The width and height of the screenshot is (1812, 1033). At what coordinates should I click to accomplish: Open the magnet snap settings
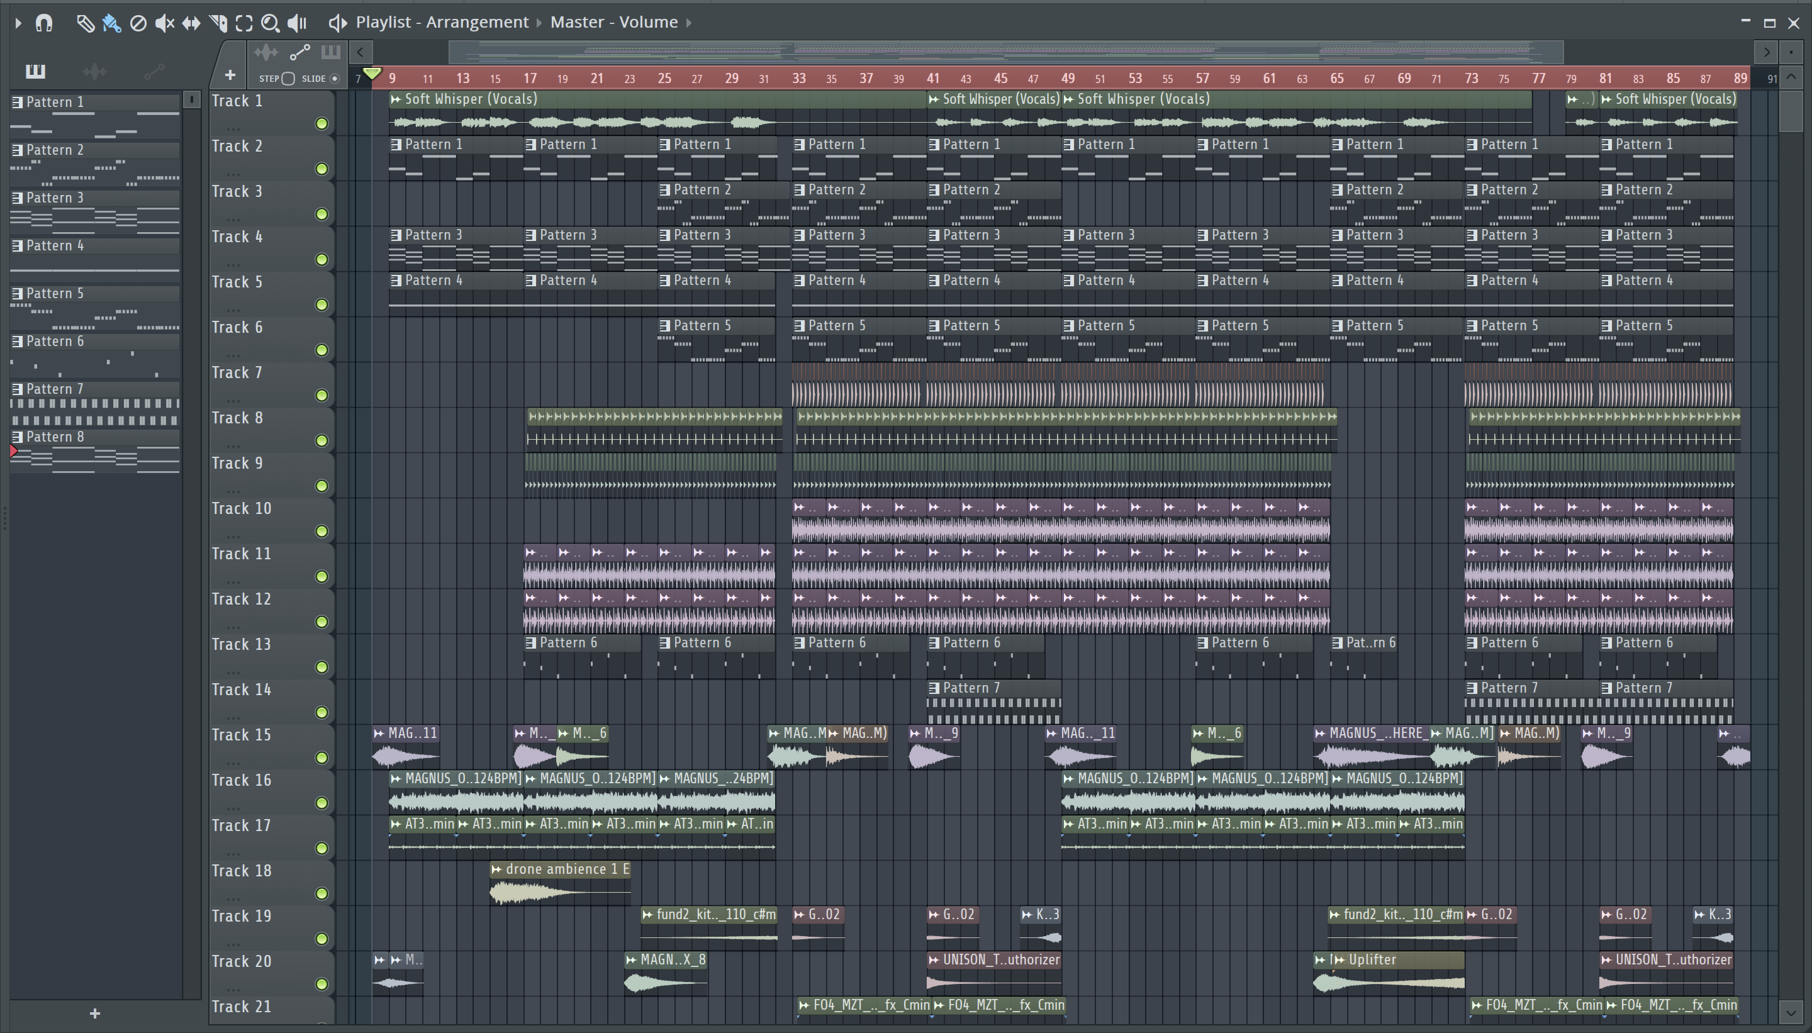point(44,23)
